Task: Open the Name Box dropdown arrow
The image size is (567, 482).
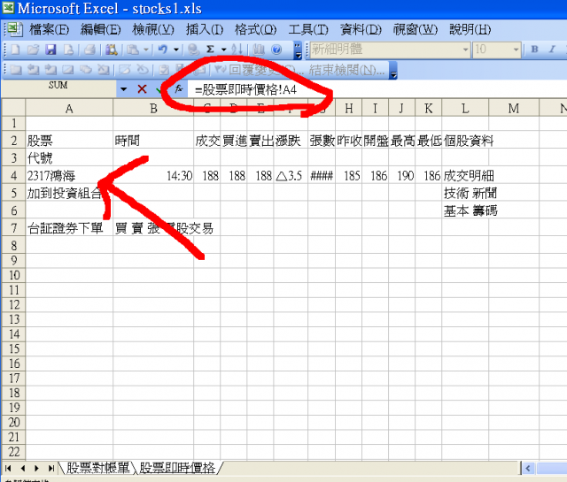Action: (x=124, y=89)
